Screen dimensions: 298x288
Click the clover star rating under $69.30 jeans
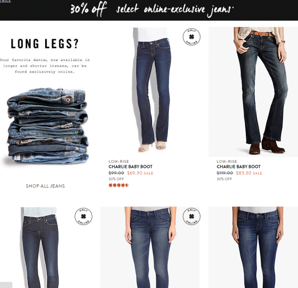119,185
